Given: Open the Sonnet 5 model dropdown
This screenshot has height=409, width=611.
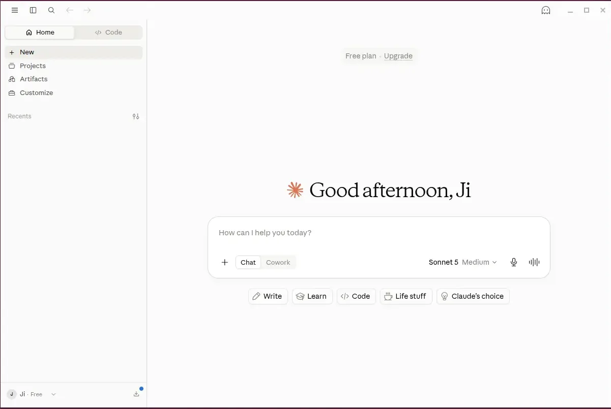Looking at the screenshot, I should (x=462, y=263).
